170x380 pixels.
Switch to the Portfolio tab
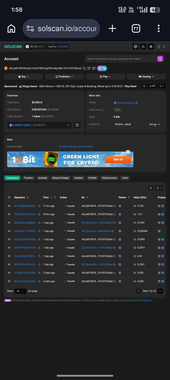tap(92, 178)
